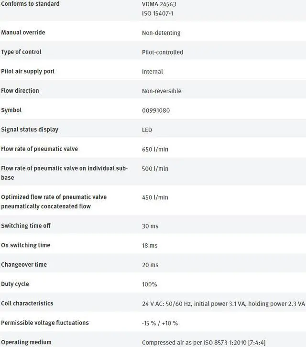Viewport: 306px width, 347px height.
Task: Click the 500 l/min sub-base flow value
Action: (155, 169)
